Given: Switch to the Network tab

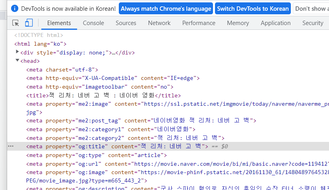Looking at the screenshot, I should (159, 23).
